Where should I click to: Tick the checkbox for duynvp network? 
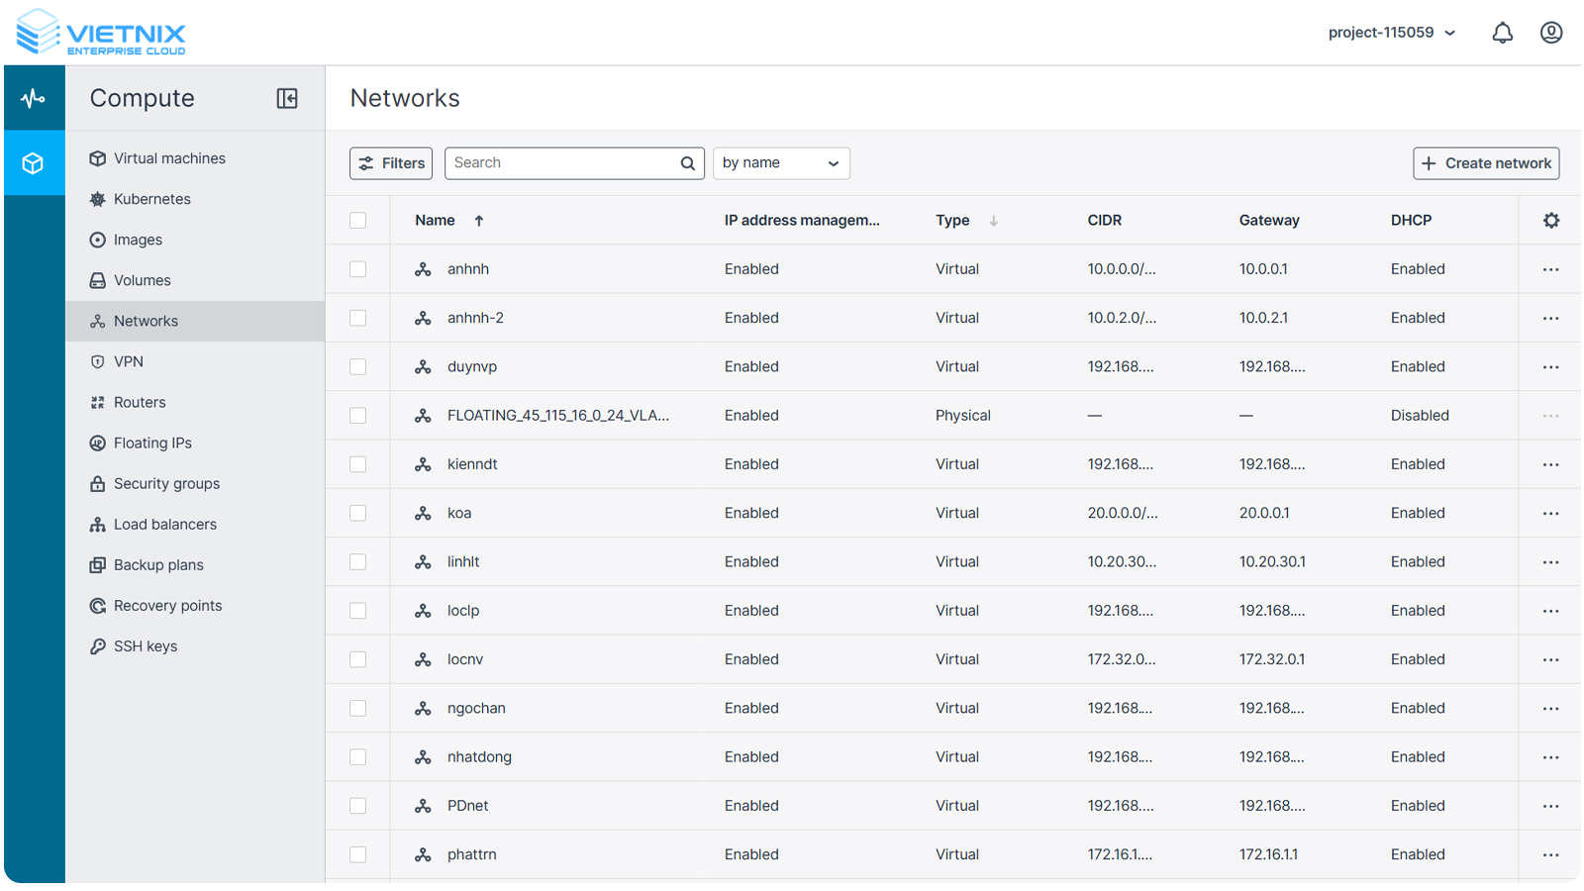coord(358,367)
